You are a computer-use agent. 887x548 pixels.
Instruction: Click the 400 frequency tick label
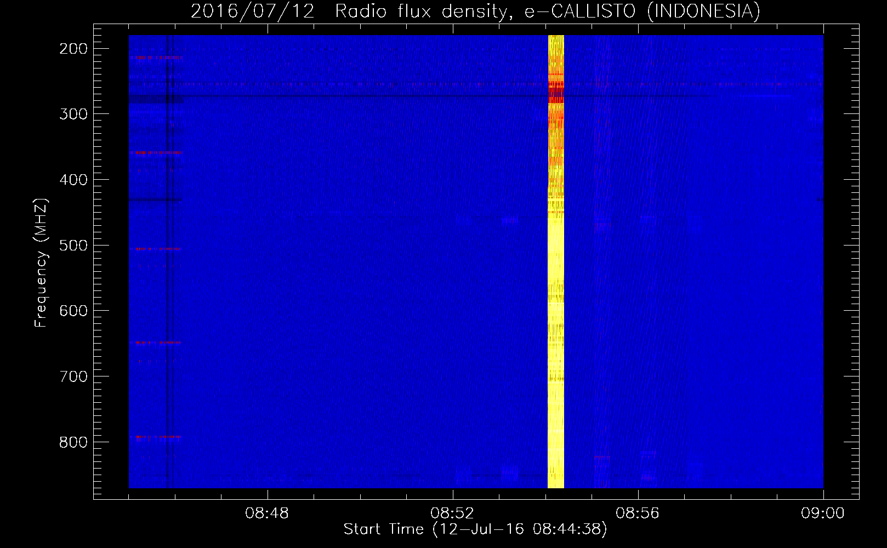tap(73, 180)
